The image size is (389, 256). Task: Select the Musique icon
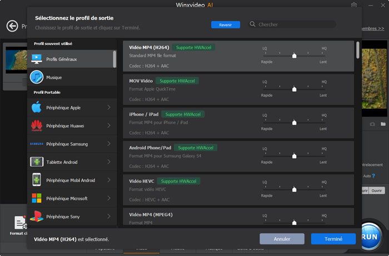(x=37, y=77)
